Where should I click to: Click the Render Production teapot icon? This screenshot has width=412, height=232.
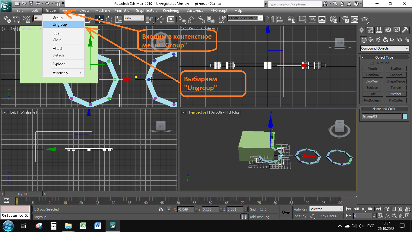pos(365,19)
